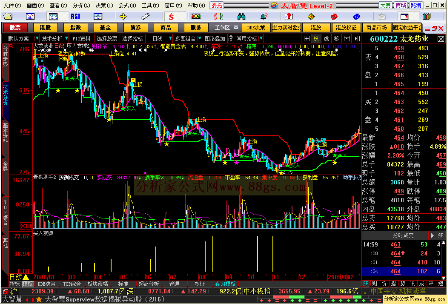The height and width of the screenshot is (304, 447).
Task: Click the intraday line chart toolbar icon
Action: (30, 17)
